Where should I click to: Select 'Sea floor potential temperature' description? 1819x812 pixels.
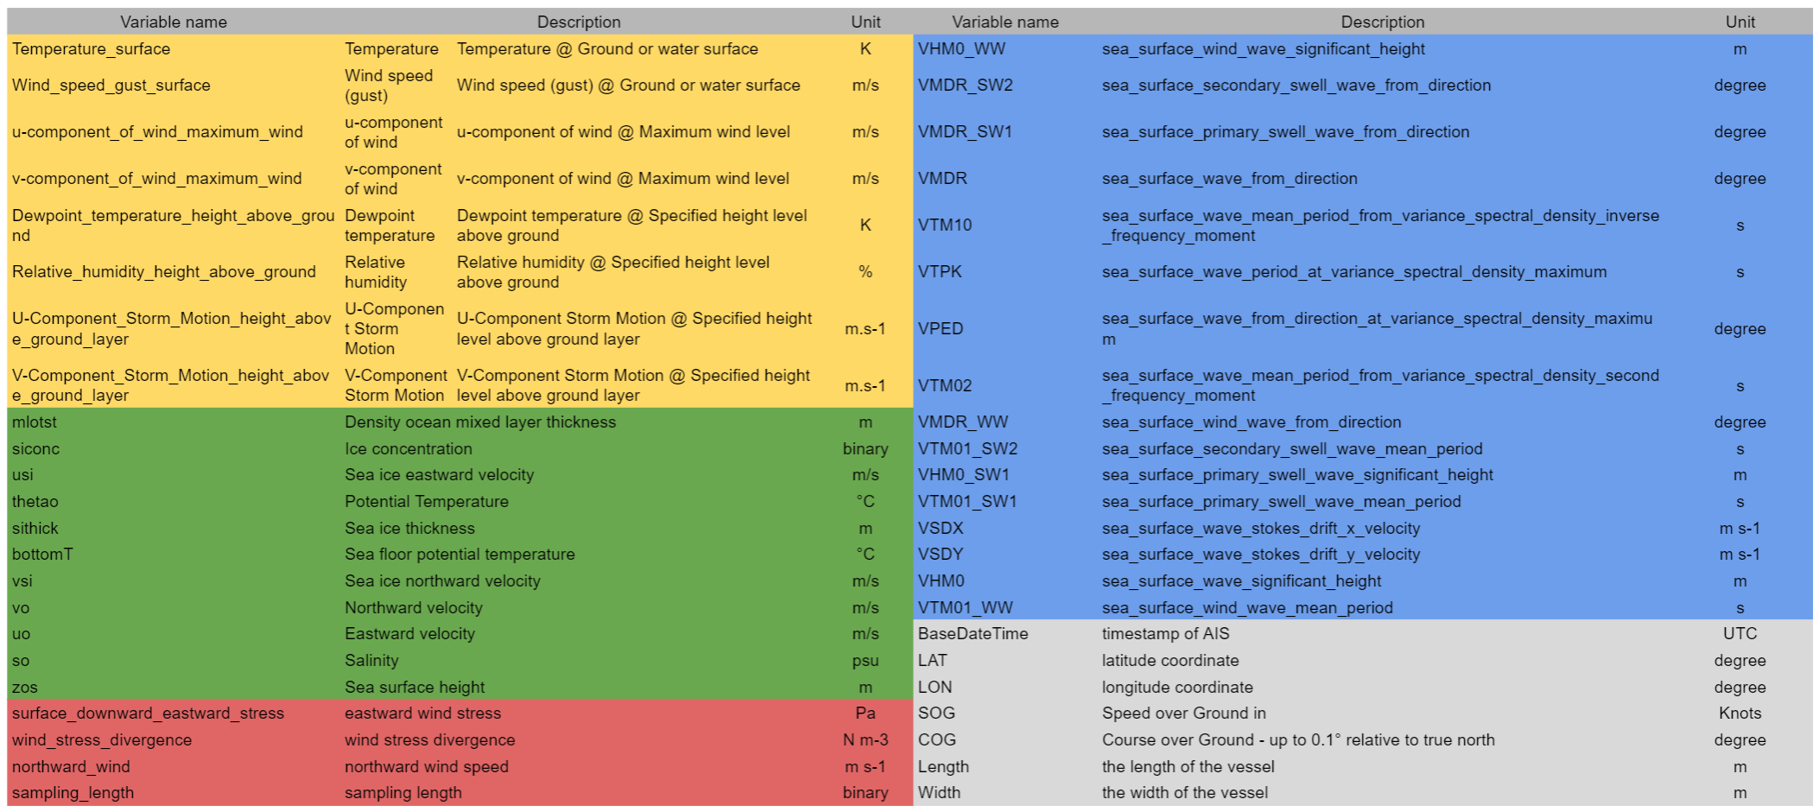coord(460,555)
